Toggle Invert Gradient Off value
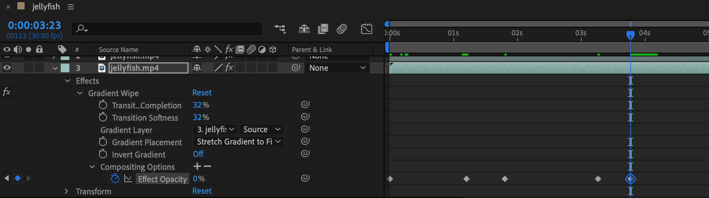 click(x=198, y=154)
